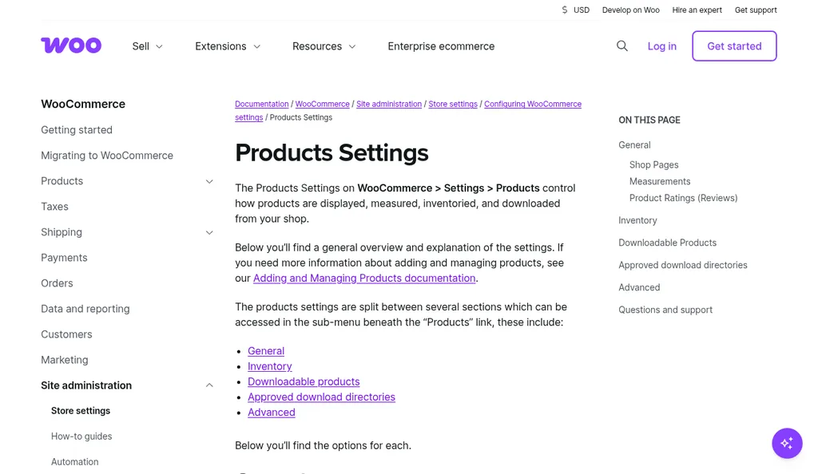
Task: Open Adding and Managing Products documentation link
Action: [364, 278]
